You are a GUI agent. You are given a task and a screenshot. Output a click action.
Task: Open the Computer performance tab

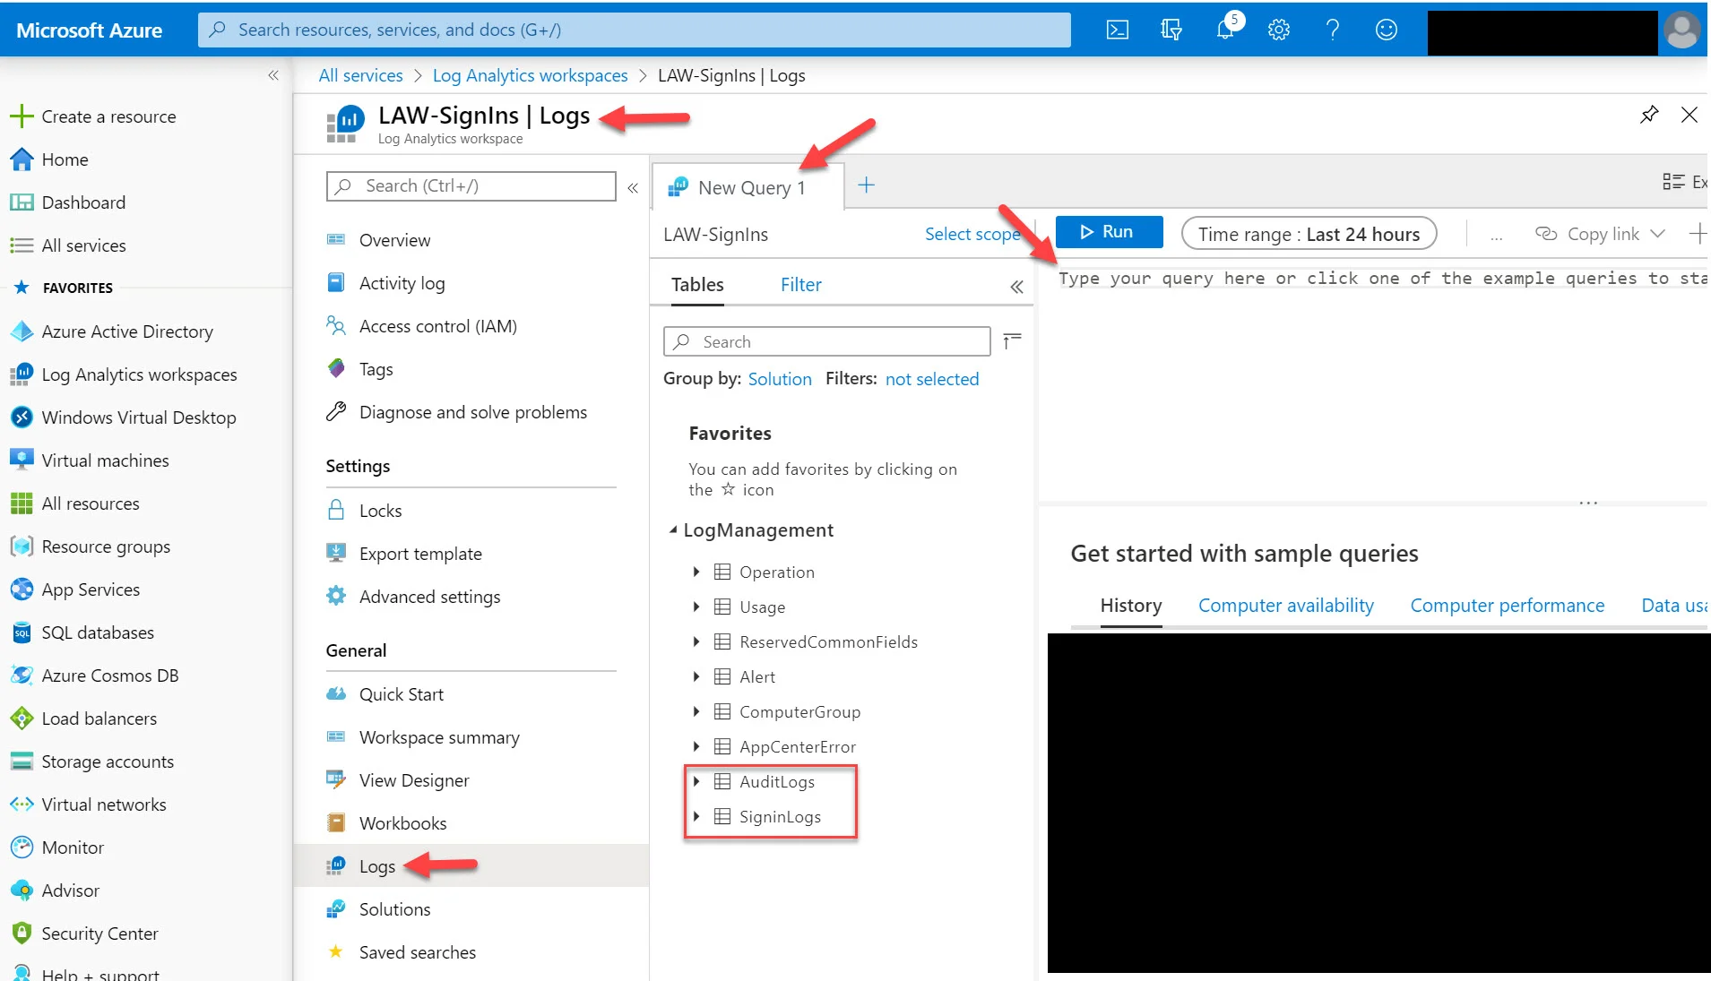pyautogui.click(x=1508, y=606)
